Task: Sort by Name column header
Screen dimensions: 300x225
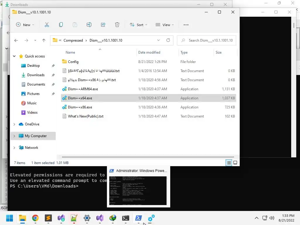Action: [x=70, y=52]
